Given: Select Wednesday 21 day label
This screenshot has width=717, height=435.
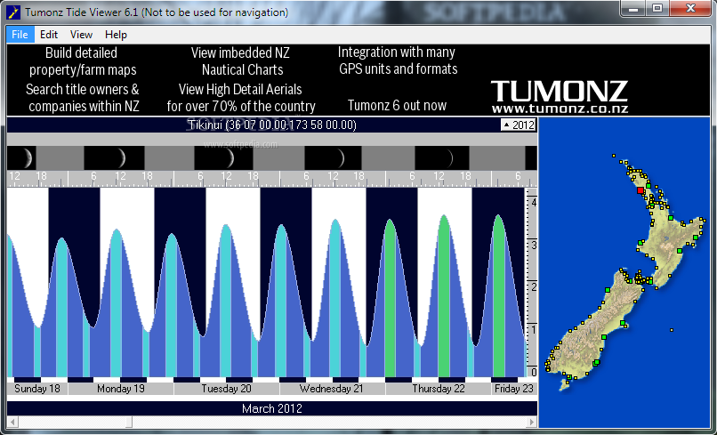Looking at the screenshot, I should pos(332,389).
